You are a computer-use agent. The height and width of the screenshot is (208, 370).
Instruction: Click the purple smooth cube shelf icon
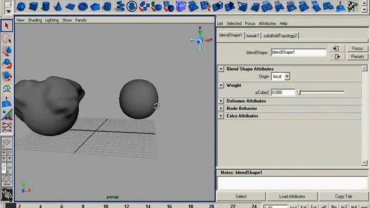[181, 6]
